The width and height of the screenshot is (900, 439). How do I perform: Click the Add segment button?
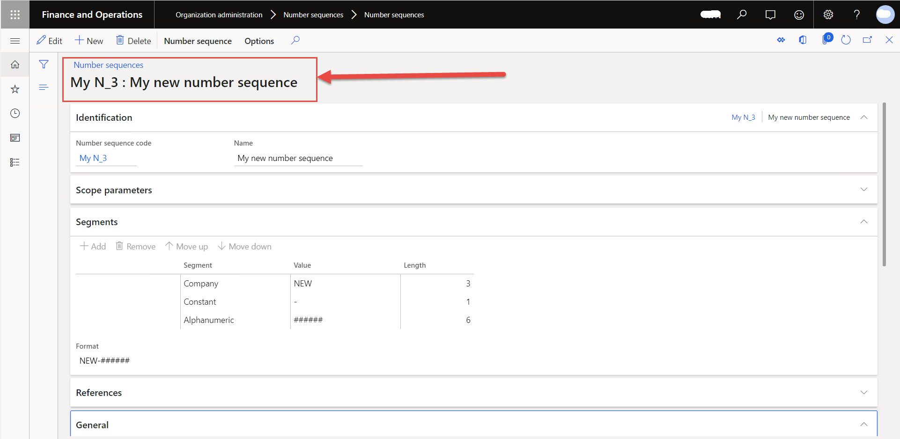(x=93, y=247)
